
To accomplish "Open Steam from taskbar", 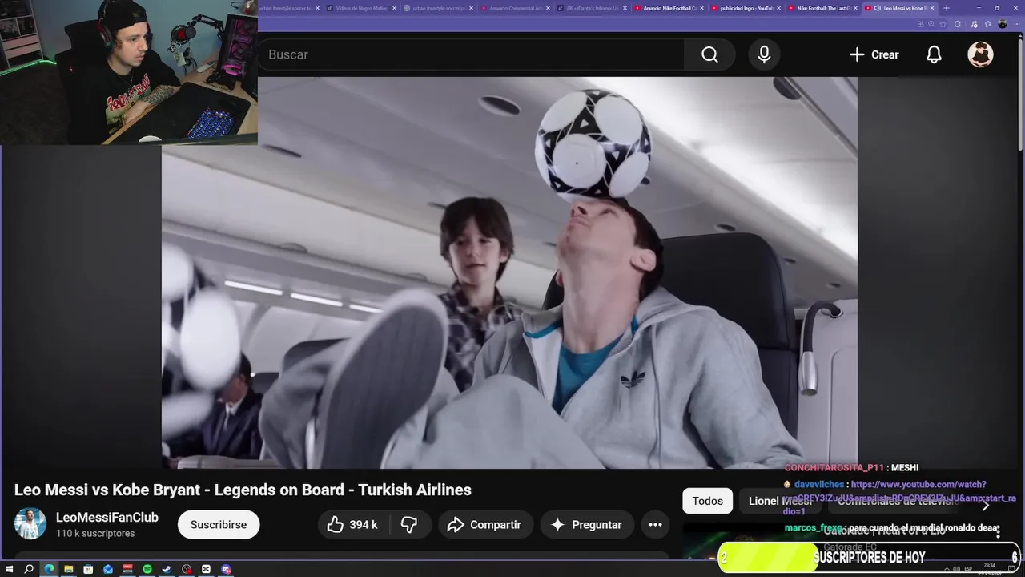I will click(x=167, y=569).
